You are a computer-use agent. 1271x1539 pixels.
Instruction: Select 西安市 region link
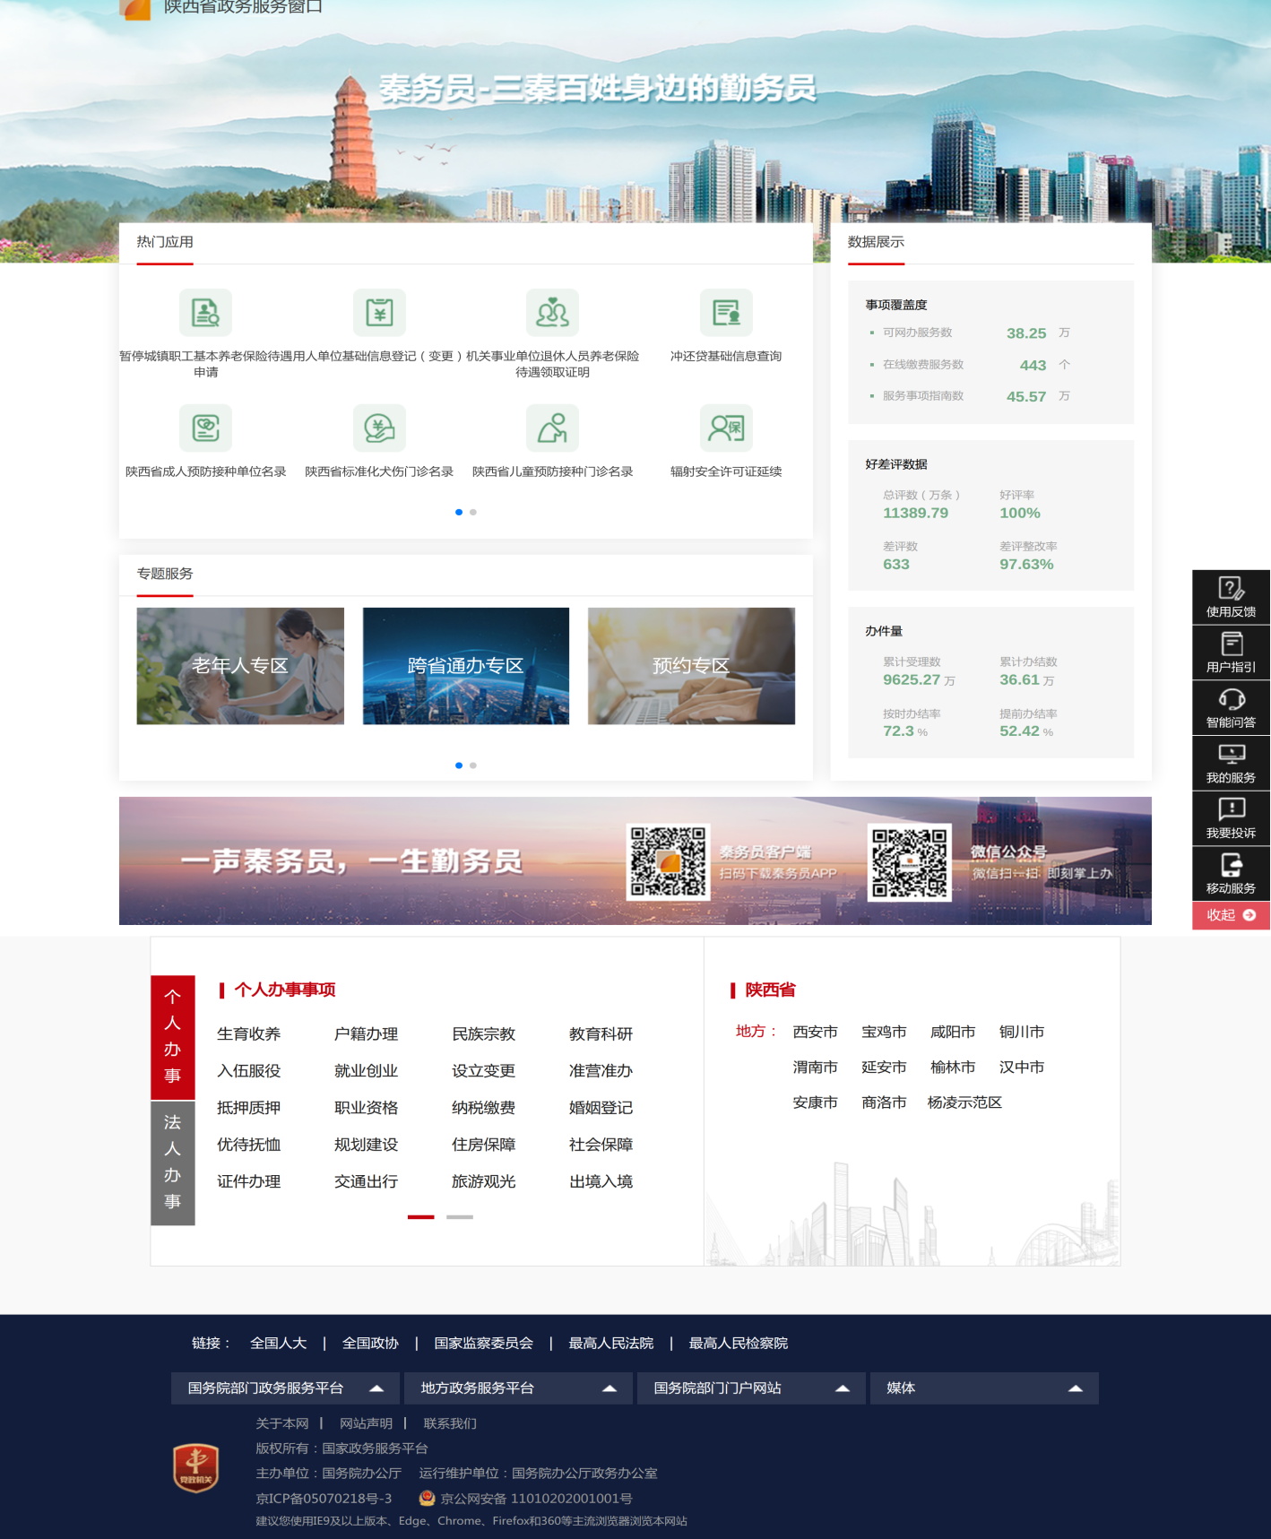click(x=816, y=1032)
